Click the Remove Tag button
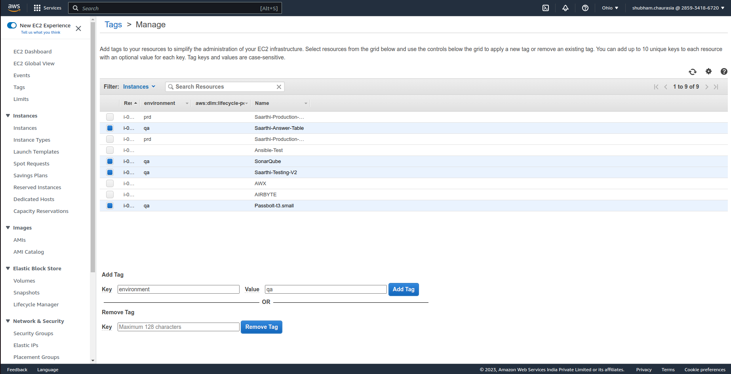The image size is (731, 374). (x=261, y=327)
